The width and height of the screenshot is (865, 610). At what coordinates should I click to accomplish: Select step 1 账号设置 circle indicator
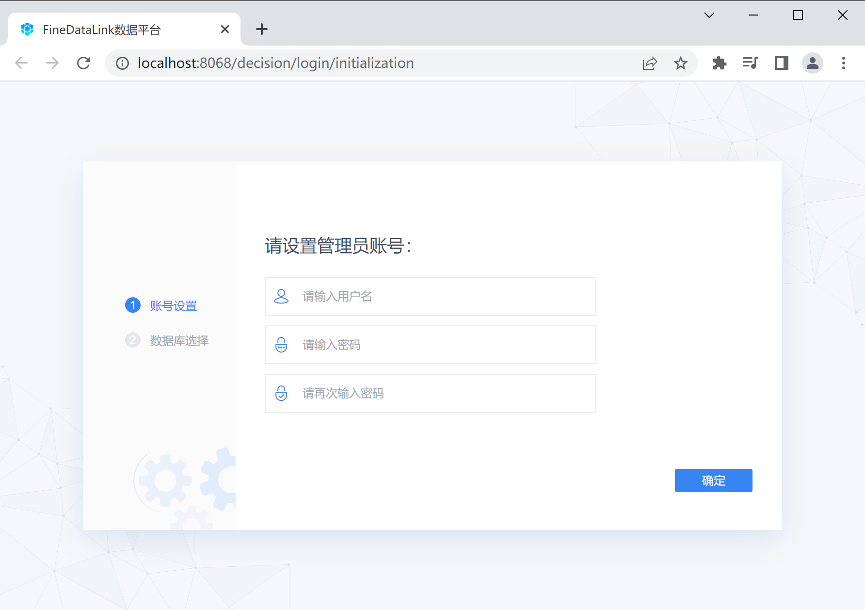132,305
